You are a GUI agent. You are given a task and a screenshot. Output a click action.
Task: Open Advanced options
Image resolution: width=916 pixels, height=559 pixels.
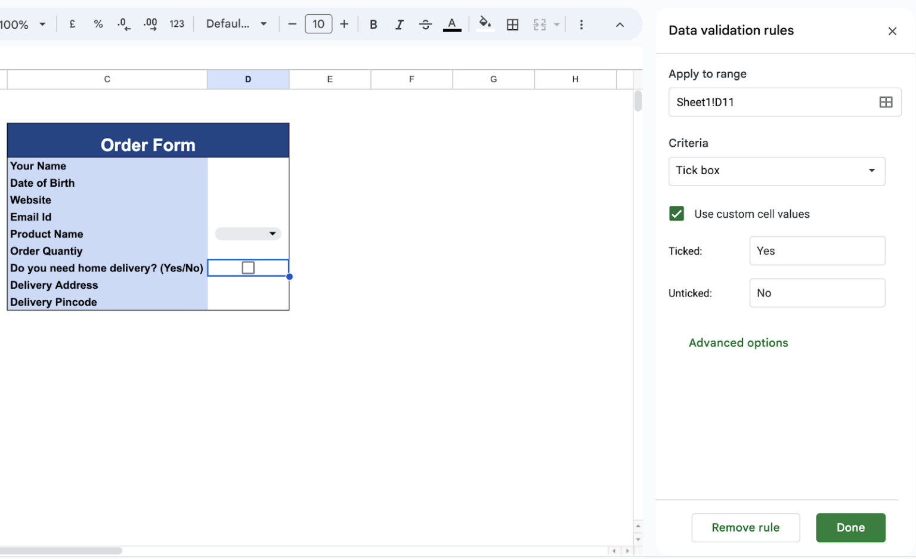coord(738,342)
